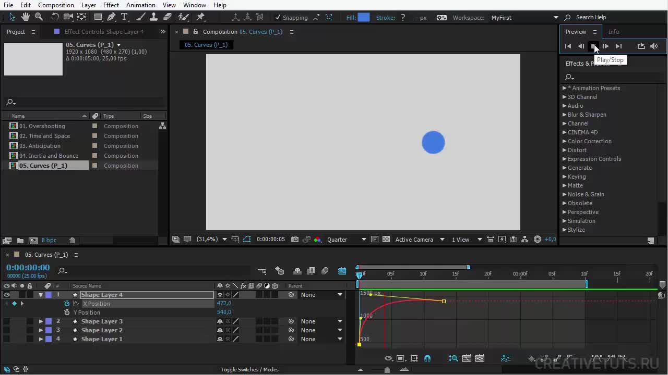Image resolution: width=668 pixels, height=375 pixels.
Task: Click the Stroke color question swatch
Action: click(403, 17)
